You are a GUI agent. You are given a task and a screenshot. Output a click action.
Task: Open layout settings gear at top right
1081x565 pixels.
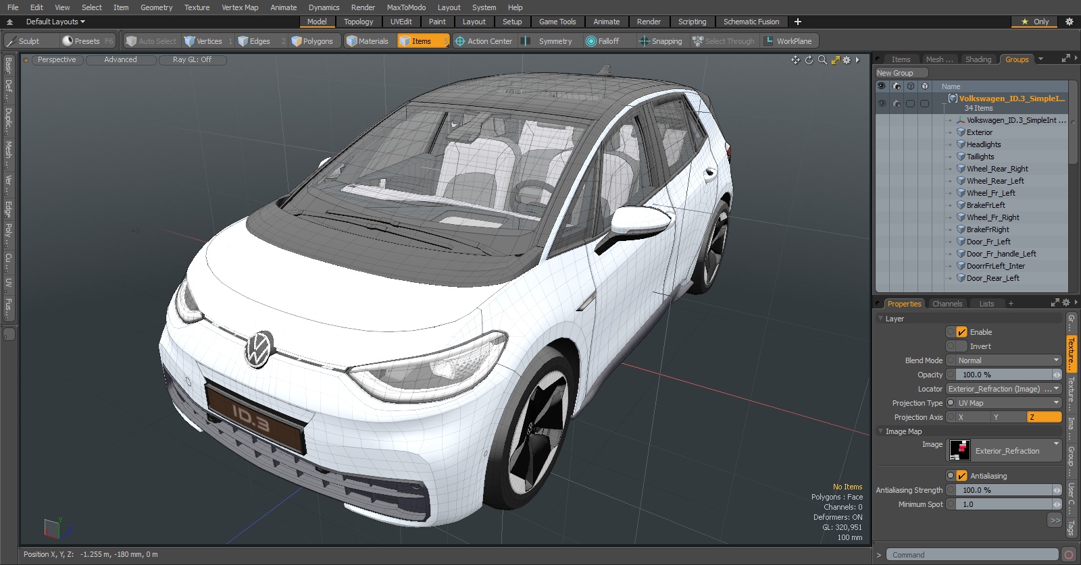pyautogui.click(x=1070, y=22)
